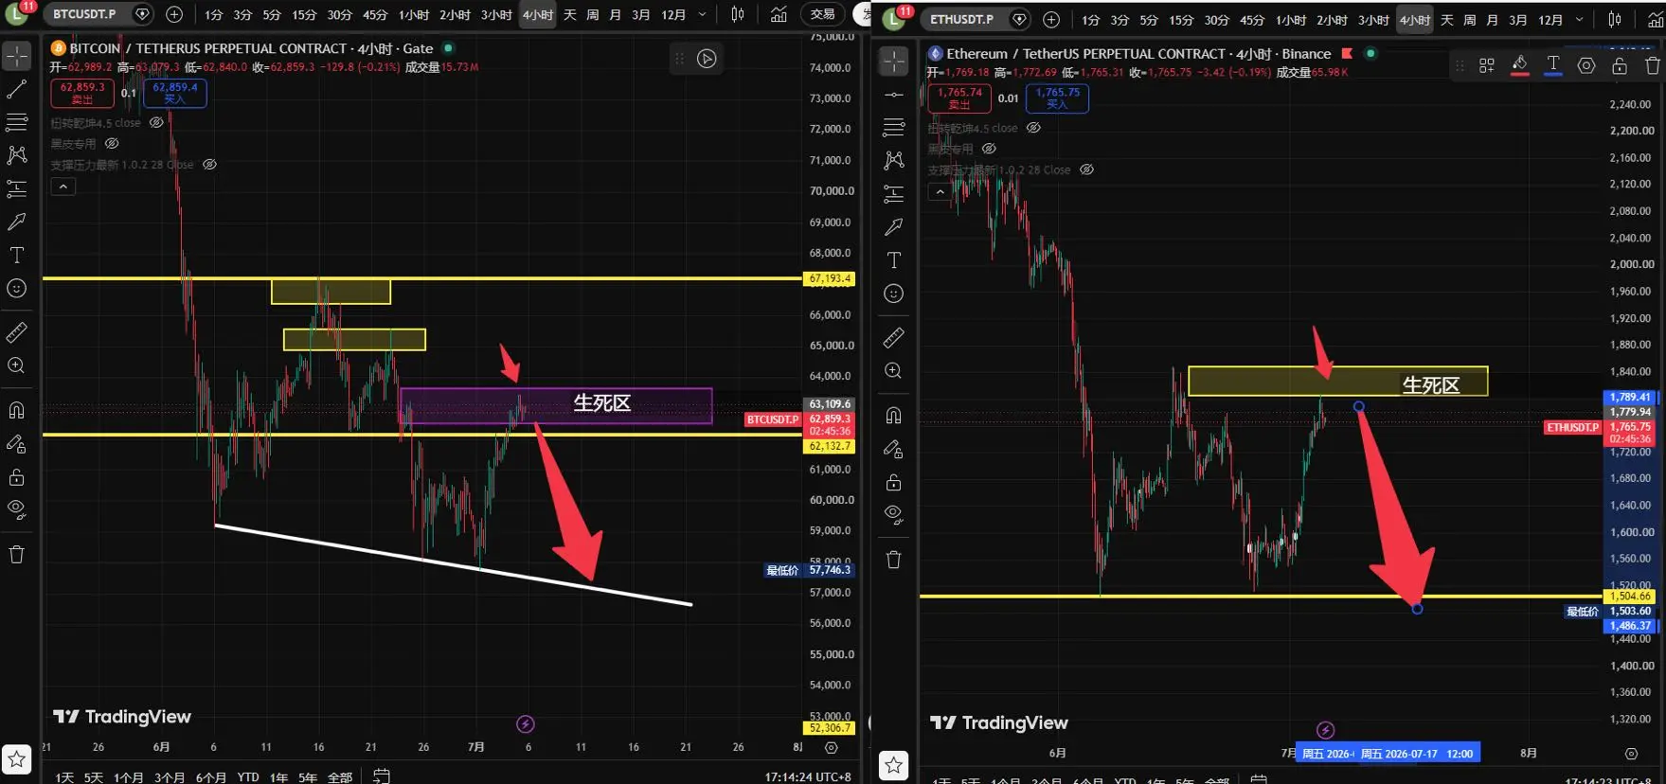Start bar replay in the BTC chart
Image resolution: width=1666 pixels, height=784 pixels.
707,59
